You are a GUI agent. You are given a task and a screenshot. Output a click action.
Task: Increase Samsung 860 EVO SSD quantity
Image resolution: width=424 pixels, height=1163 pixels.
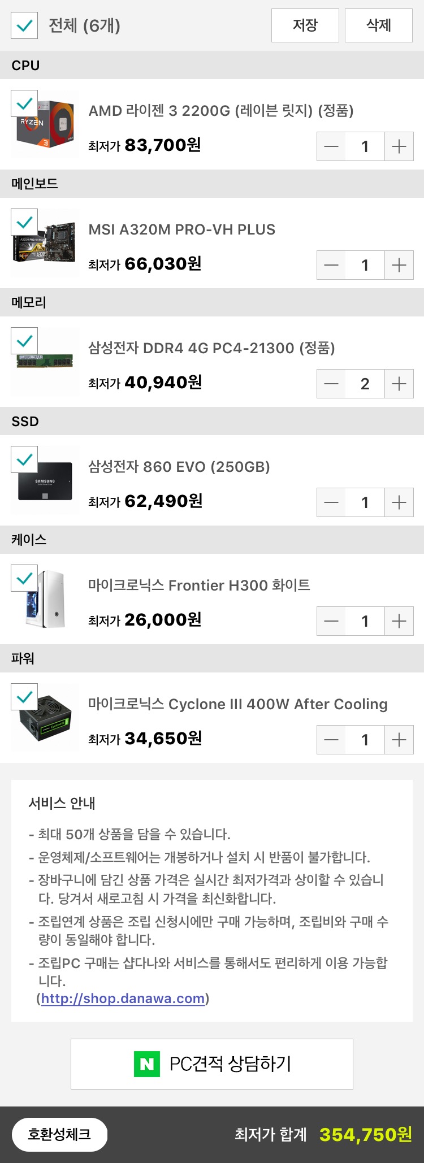click(x=399, y=502)
